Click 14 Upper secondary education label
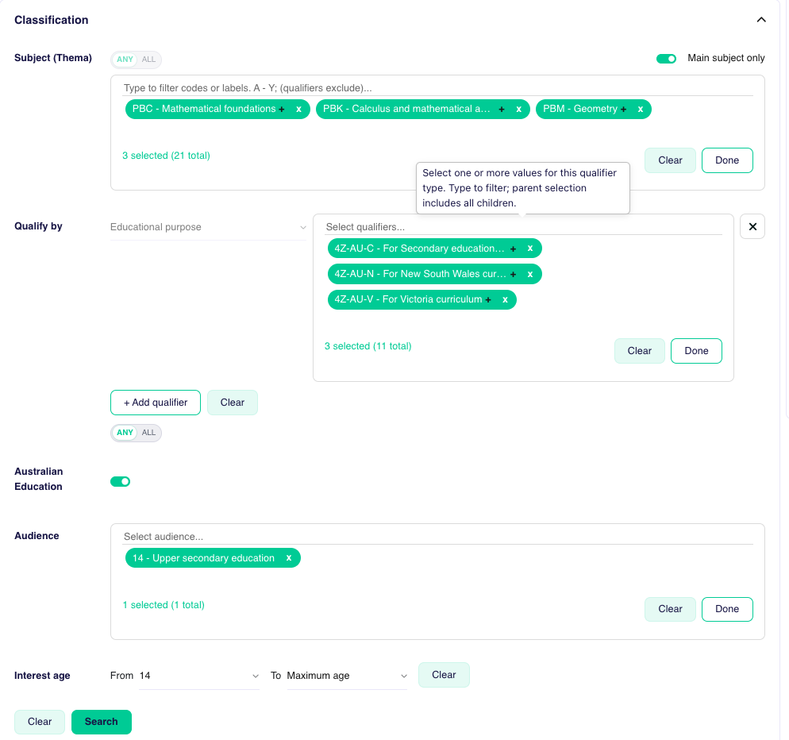 [x=203, y=558]
